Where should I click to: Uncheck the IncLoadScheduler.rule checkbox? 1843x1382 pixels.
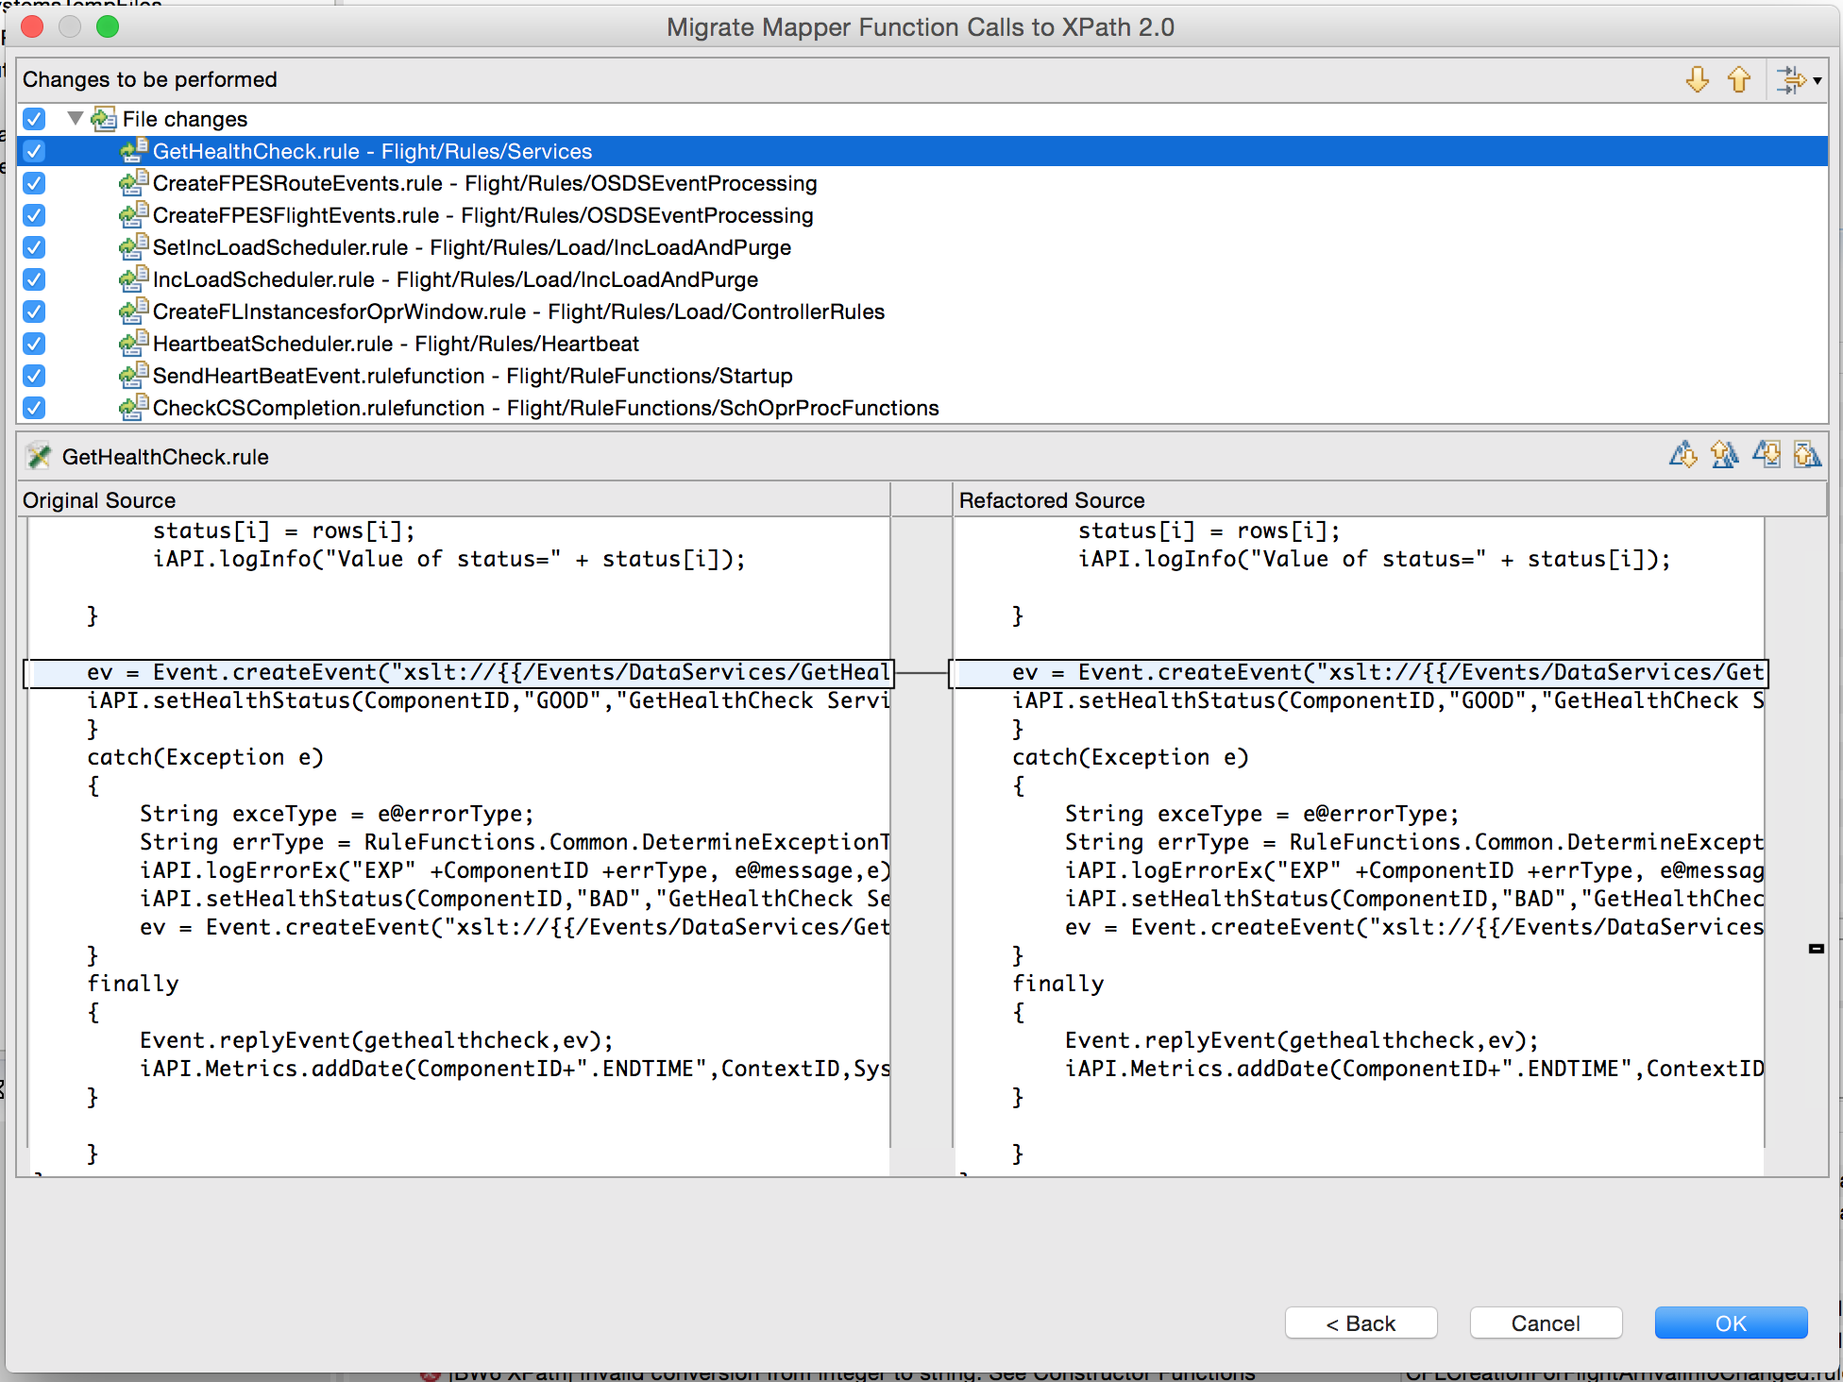(34, 279)
